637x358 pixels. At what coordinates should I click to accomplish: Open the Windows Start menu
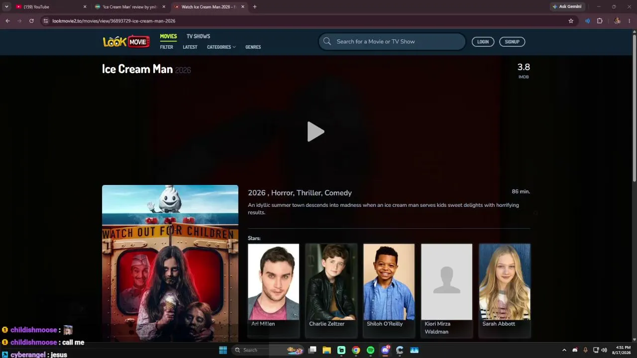tap(223, 350)
